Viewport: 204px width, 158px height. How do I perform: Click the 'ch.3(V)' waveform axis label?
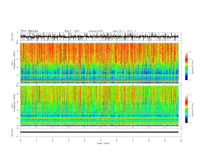pos(12,132)
